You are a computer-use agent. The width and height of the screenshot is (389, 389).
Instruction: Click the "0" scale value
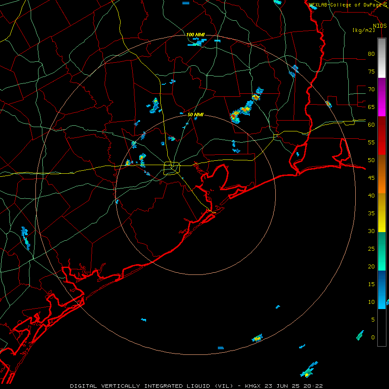[373, 338]
